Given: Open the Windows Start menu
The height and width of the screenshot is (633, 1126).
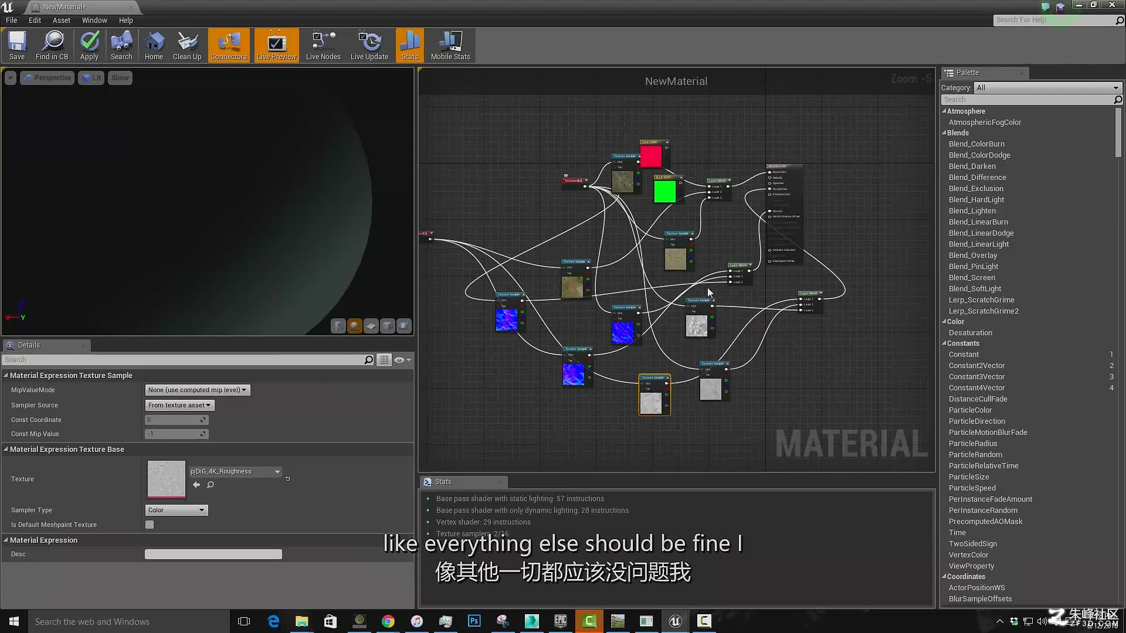Looking at the screenshot, I should tap(14, 621).
